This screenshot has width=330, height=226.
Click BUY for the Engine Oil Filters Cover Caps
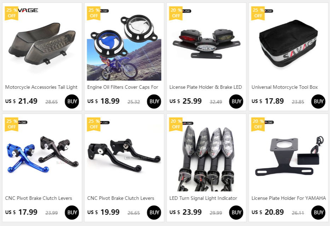pos(154,102)
